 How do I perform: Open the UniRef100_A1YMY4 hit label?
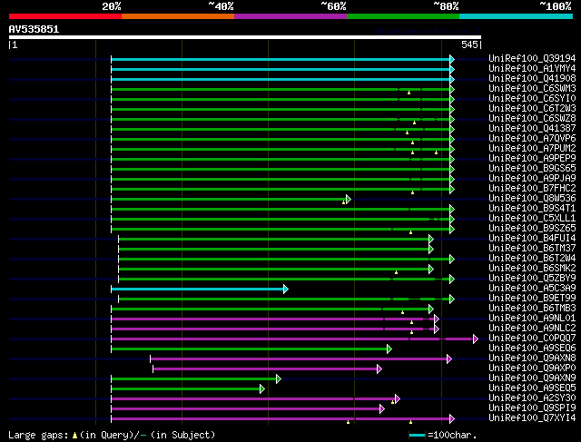pyautogui.click(x=532, y=69)
